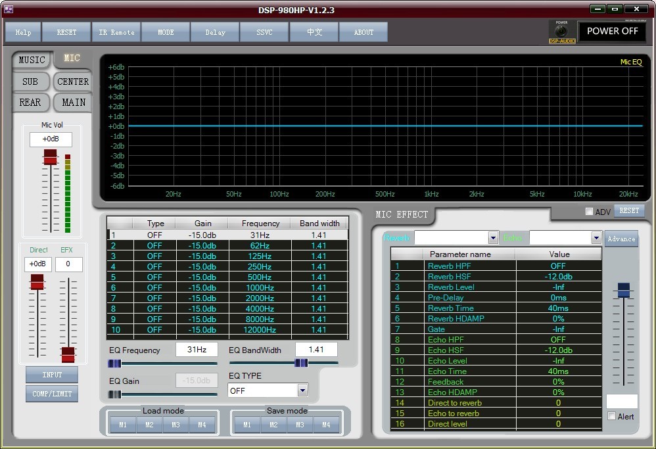Click the Delay toolbar button
The width and height of the screenshot is (656, 449).
coord(215,32)
